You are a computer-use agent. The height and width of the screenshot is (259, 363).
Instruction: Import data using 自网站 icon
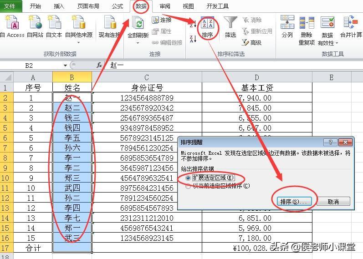coord(35,26)
